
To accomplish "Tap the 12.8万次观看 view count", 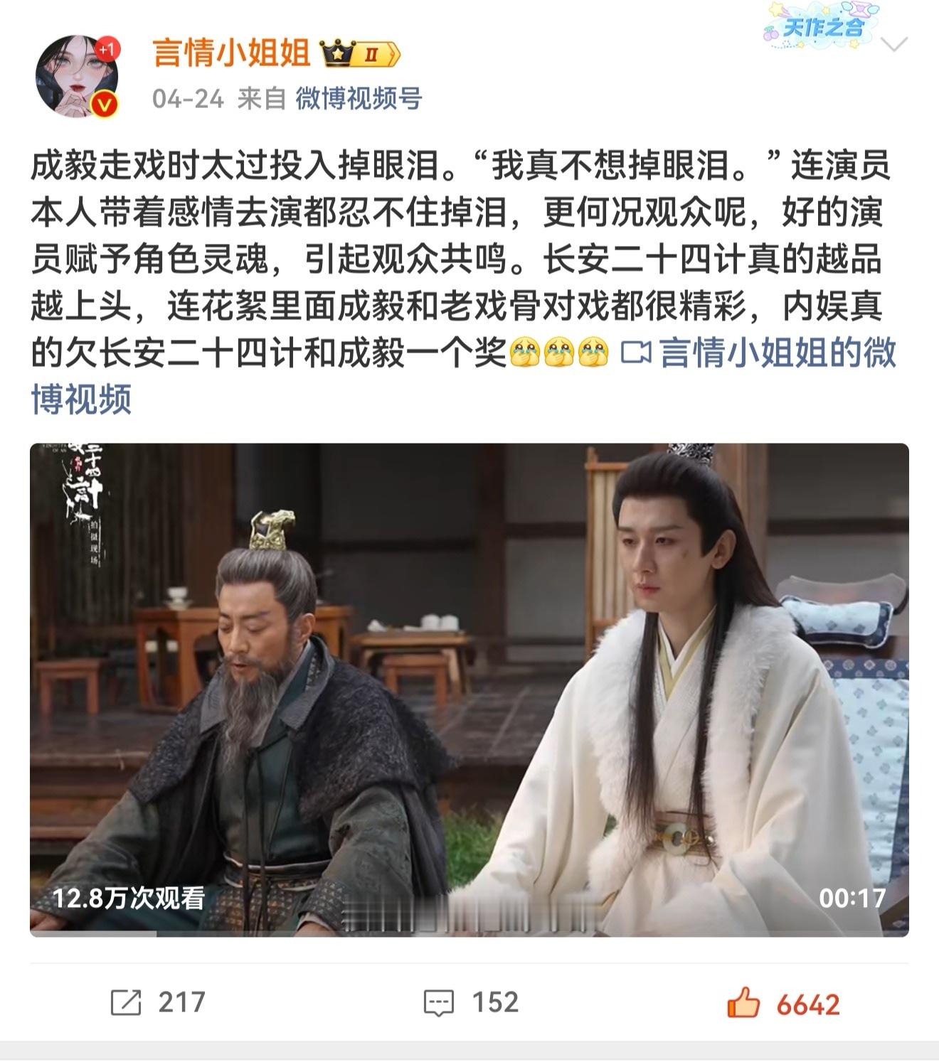I will click(129, 898).
